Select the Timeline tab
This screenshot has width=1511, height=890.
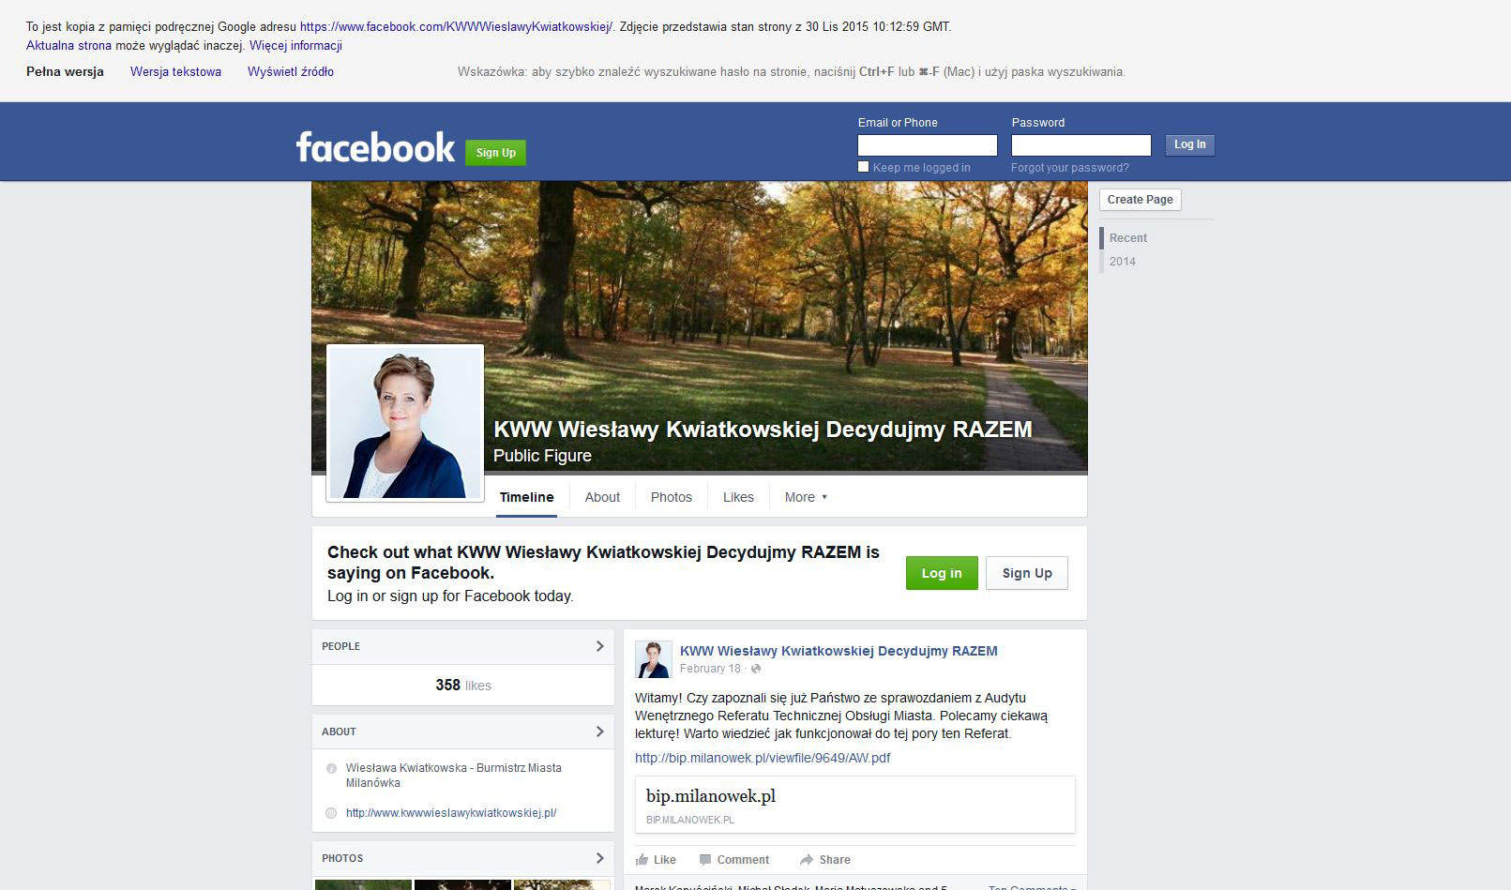tap(526, 497)
